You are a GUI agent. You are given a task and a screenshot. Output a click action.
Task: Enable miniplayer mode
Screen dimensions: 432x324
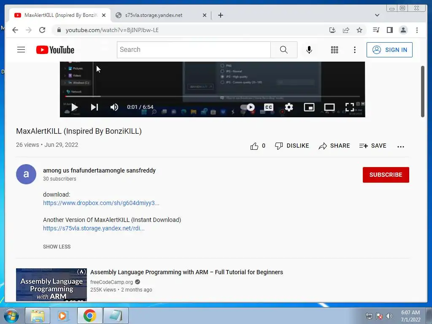[x=309, y=107]
